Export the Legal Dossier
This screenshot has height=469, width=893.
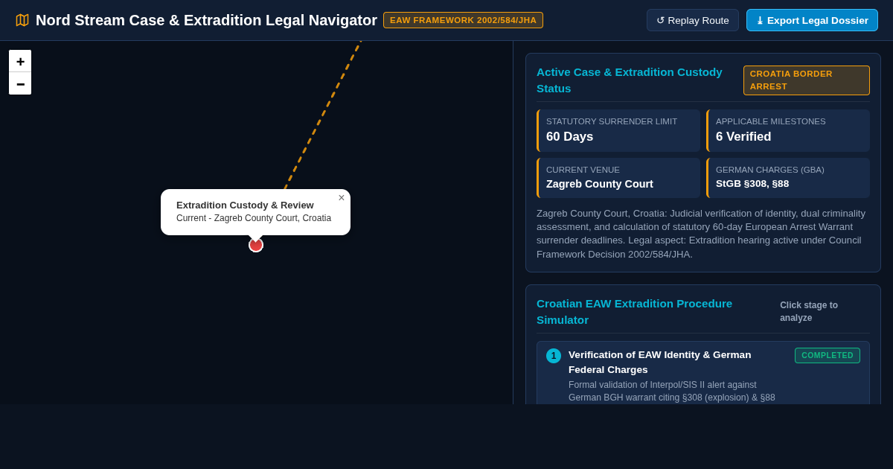(812, 20)
